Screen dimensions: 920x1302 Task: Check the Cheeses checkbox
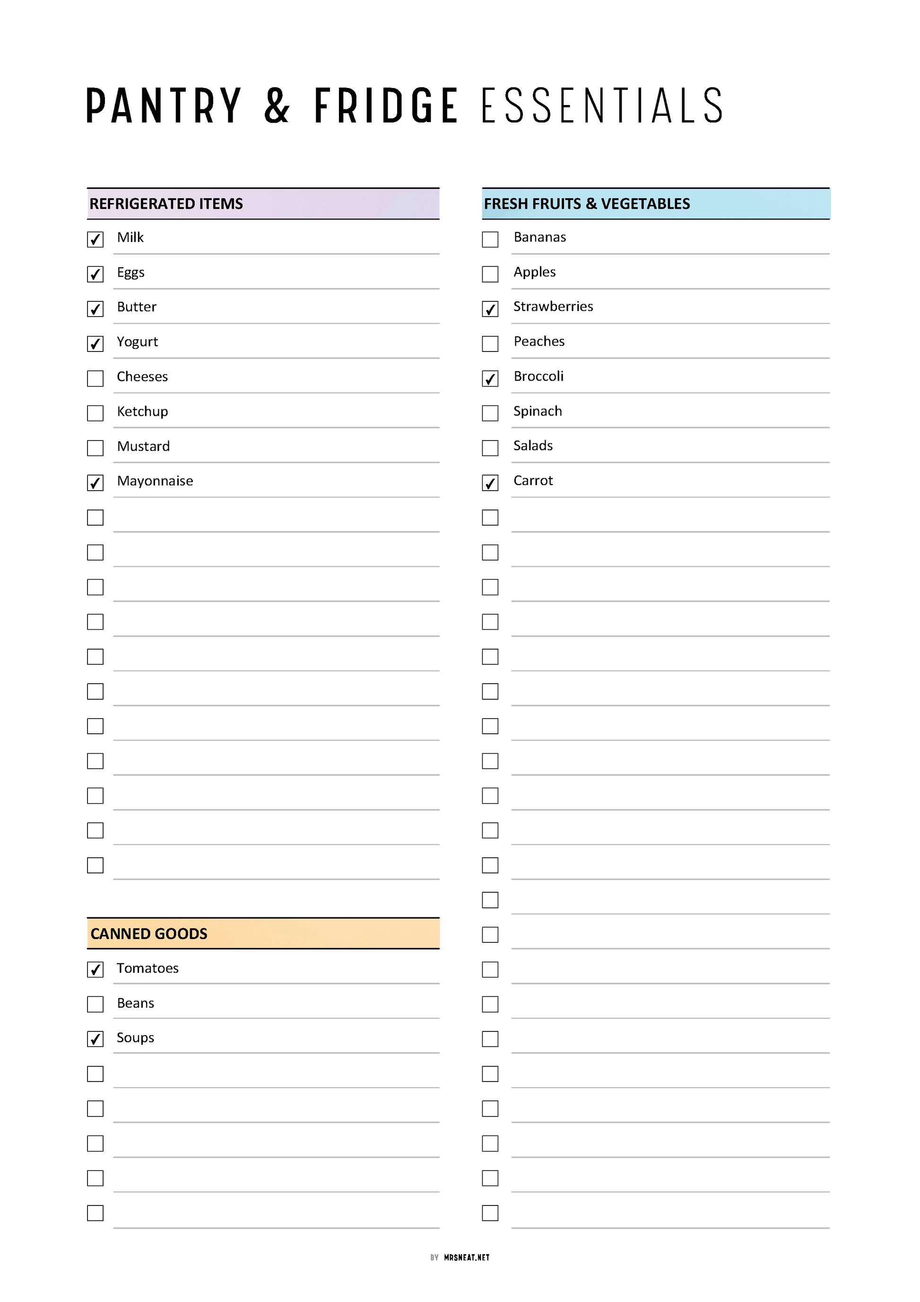click(95, 378)
